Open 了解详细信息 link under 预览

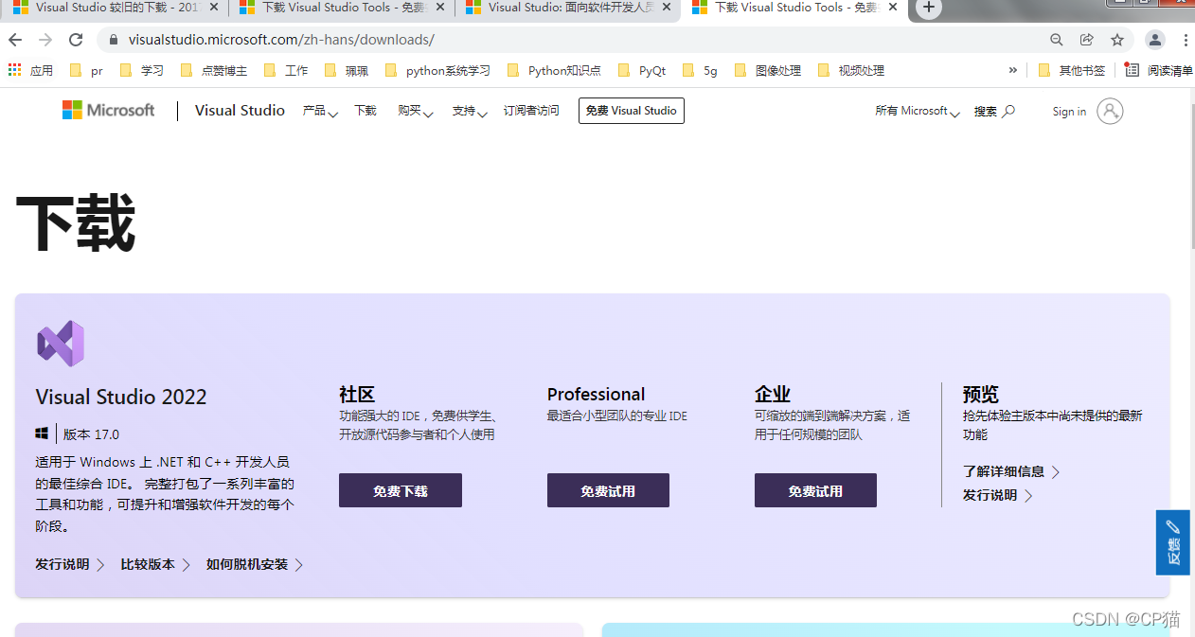(1011, 471)
